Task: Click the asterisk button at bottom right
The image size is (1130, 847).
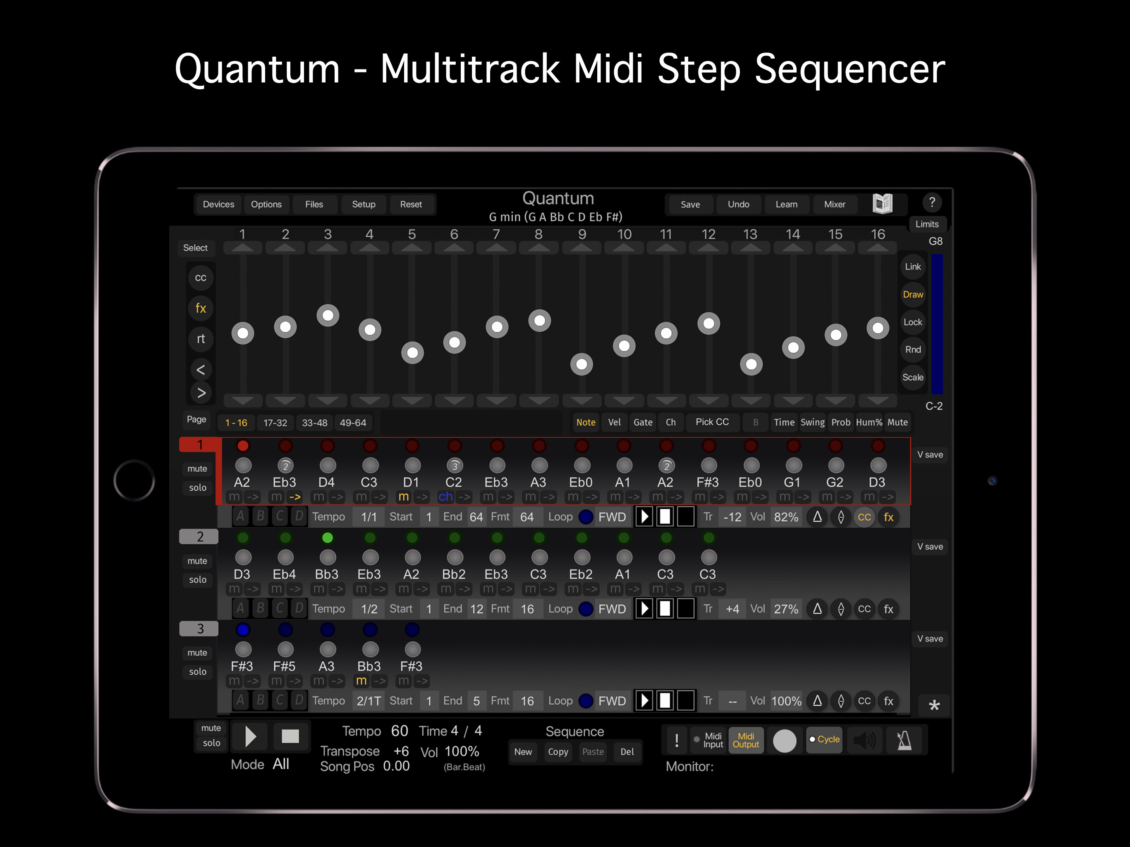Action: (934, 706)
